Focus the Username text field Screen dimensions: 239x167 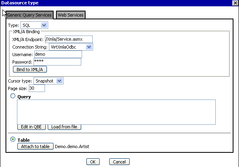point(58,54)
